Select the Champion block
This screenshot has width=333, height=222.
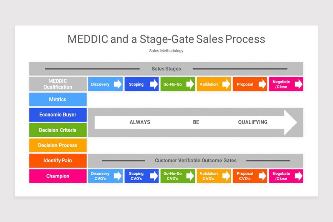[58, 176]
